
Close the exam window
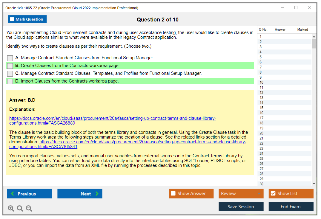(x=310, y=8)
